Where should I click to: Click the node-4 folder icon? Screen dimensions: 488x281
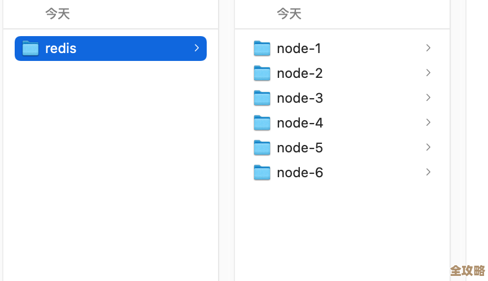coord(262,123)
